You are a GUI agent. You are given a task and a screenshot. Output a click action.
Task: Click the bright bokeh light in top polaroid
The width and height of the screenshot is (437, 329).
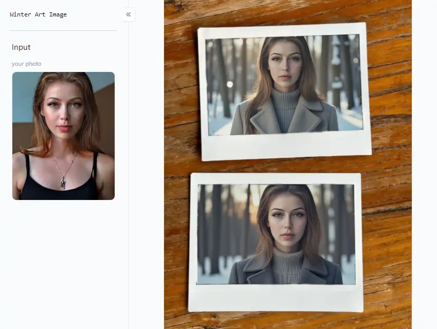[x=230, y=84]
